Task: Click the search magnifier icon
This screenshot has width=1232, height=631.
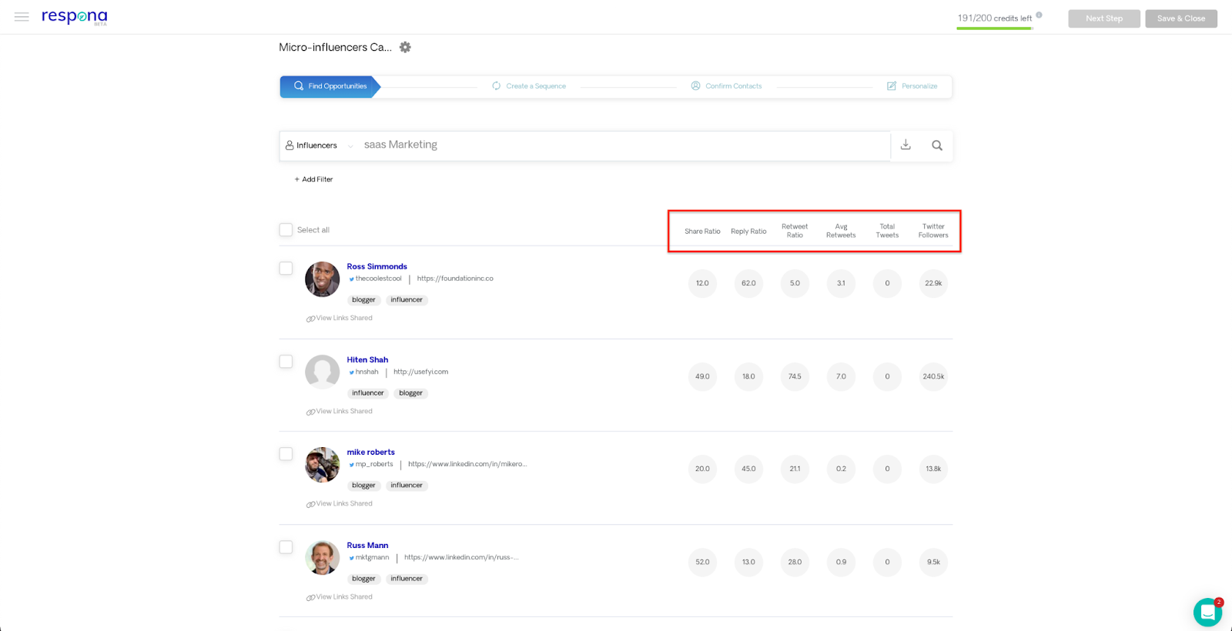Action: 937,145
